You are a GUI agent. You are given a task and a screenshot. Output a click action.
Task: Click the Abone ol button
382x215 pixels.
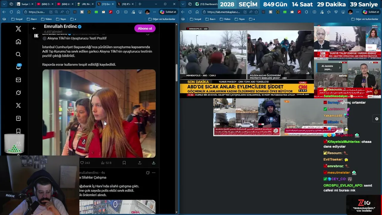point(145,28)
